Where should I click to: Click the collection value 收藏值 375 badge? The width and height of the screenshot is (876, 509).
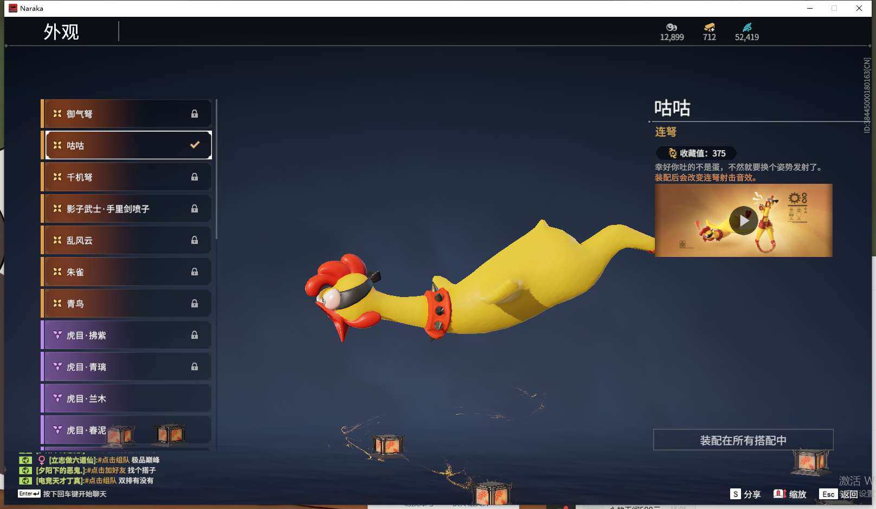point(697,153)
